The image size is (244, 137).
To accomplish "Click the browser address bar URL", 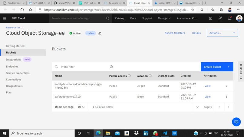I will tap(116, 10).
